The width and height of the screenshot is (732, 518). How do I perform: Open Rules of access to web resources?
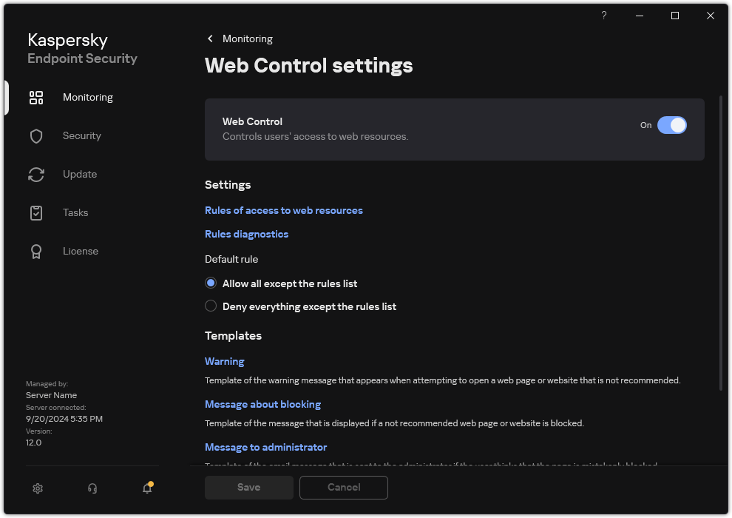[x=283, y=210]
